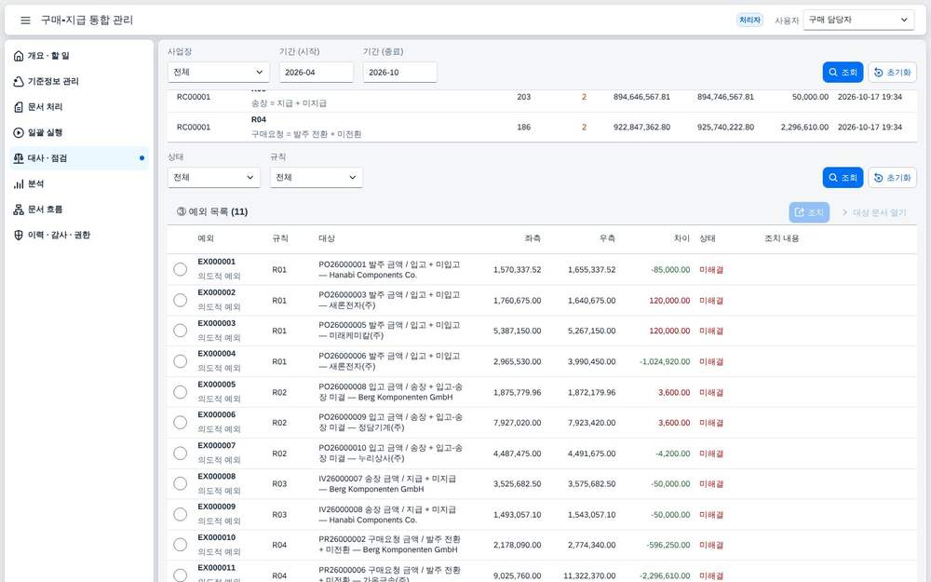Open the 분석 menu item
The image size is (931, 582).
79,184
